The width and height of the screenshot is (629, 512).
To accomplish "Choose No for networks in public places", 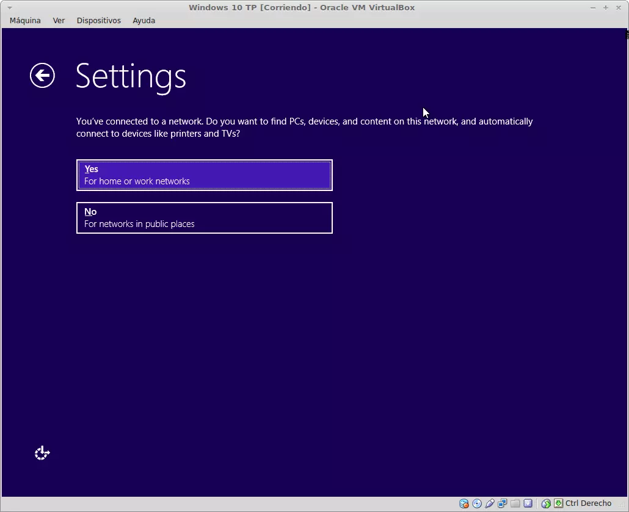I will [205, 218].
